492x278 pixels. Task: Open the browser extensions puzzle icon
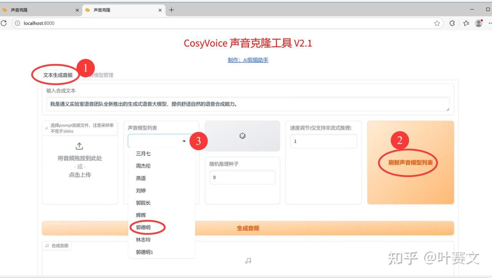pos(452,23)
